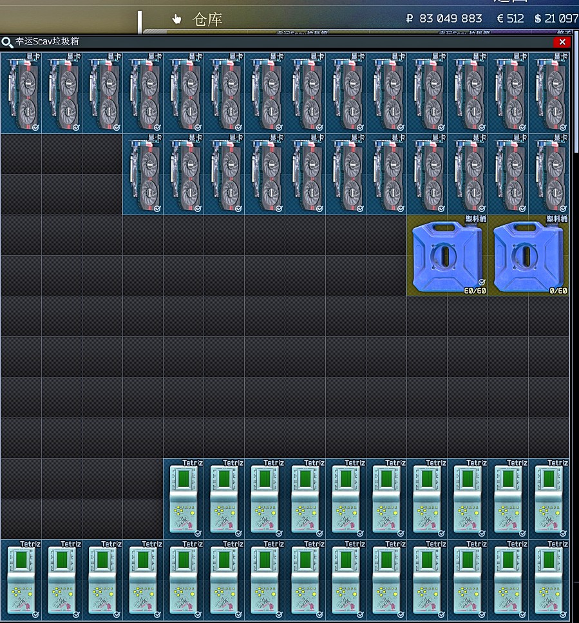Select rightmost Tetriz console in upper Tetriz row
The image size is (579, 623).
click(x=549, y=499)
